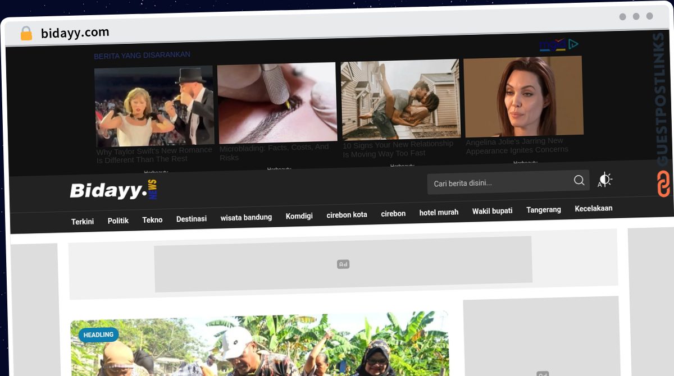Click the search magnifier icon
674x376 pixels.
tap(579, 180)
